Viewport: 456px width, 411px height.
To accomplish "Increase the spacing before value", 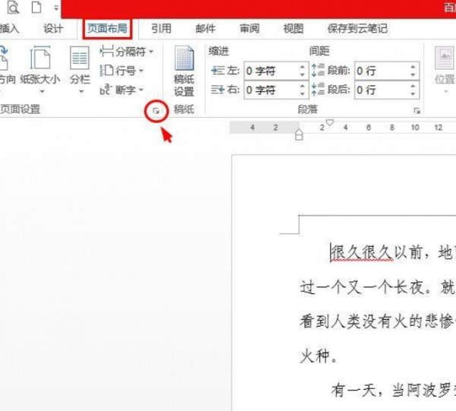I will (x=413, y=67).
